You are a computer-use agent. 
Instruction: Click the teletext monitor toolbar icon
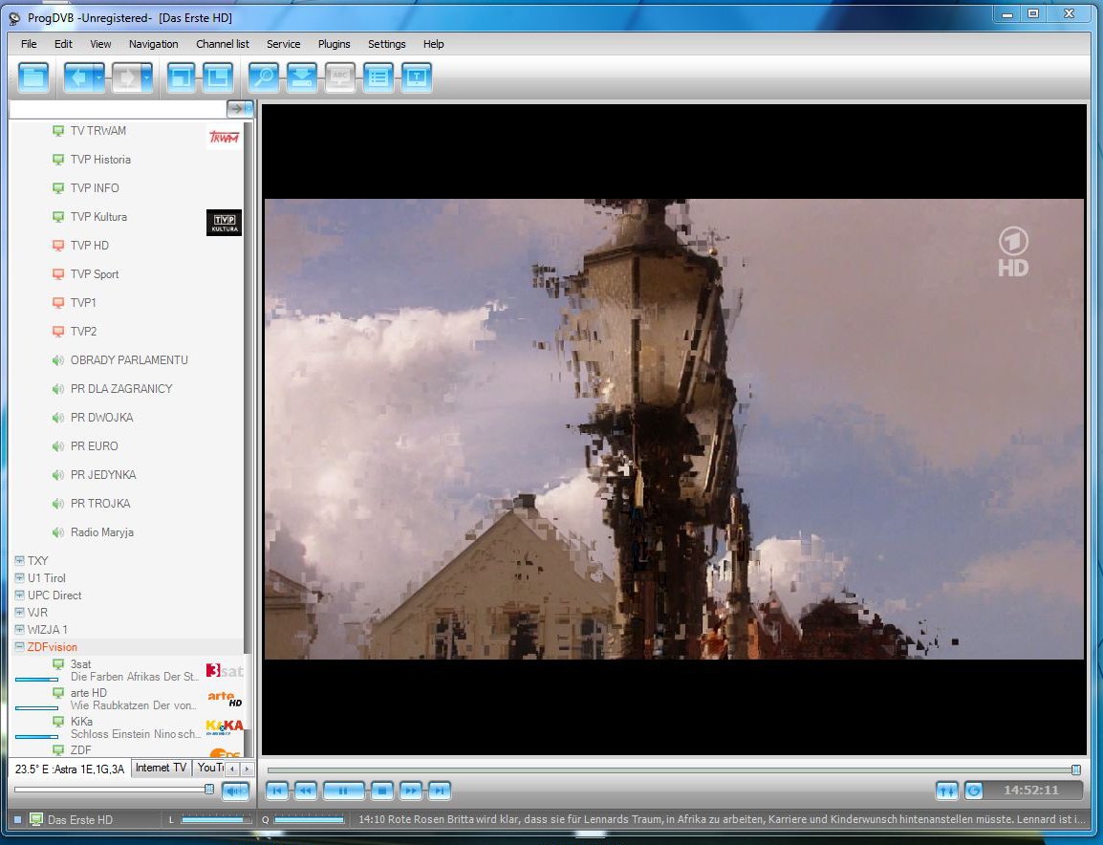coord(416,77)
